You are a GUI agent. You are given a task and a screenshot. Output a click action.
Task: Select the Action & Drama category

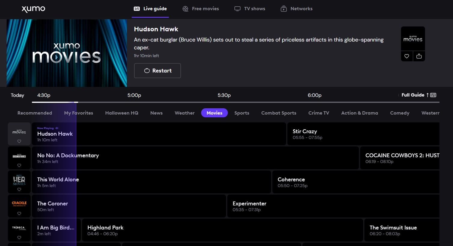360,113
